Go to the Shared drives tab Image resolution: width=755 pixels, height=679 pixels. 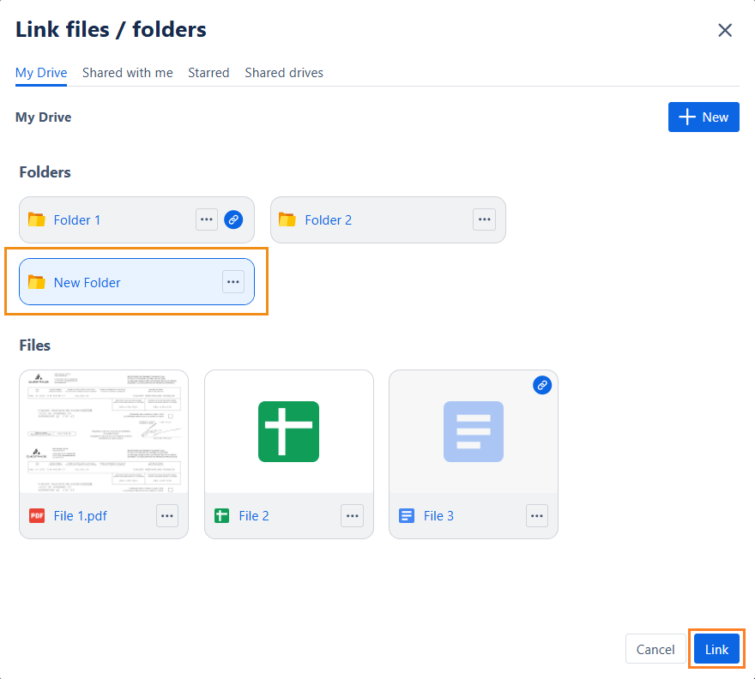tap(284, 73)
